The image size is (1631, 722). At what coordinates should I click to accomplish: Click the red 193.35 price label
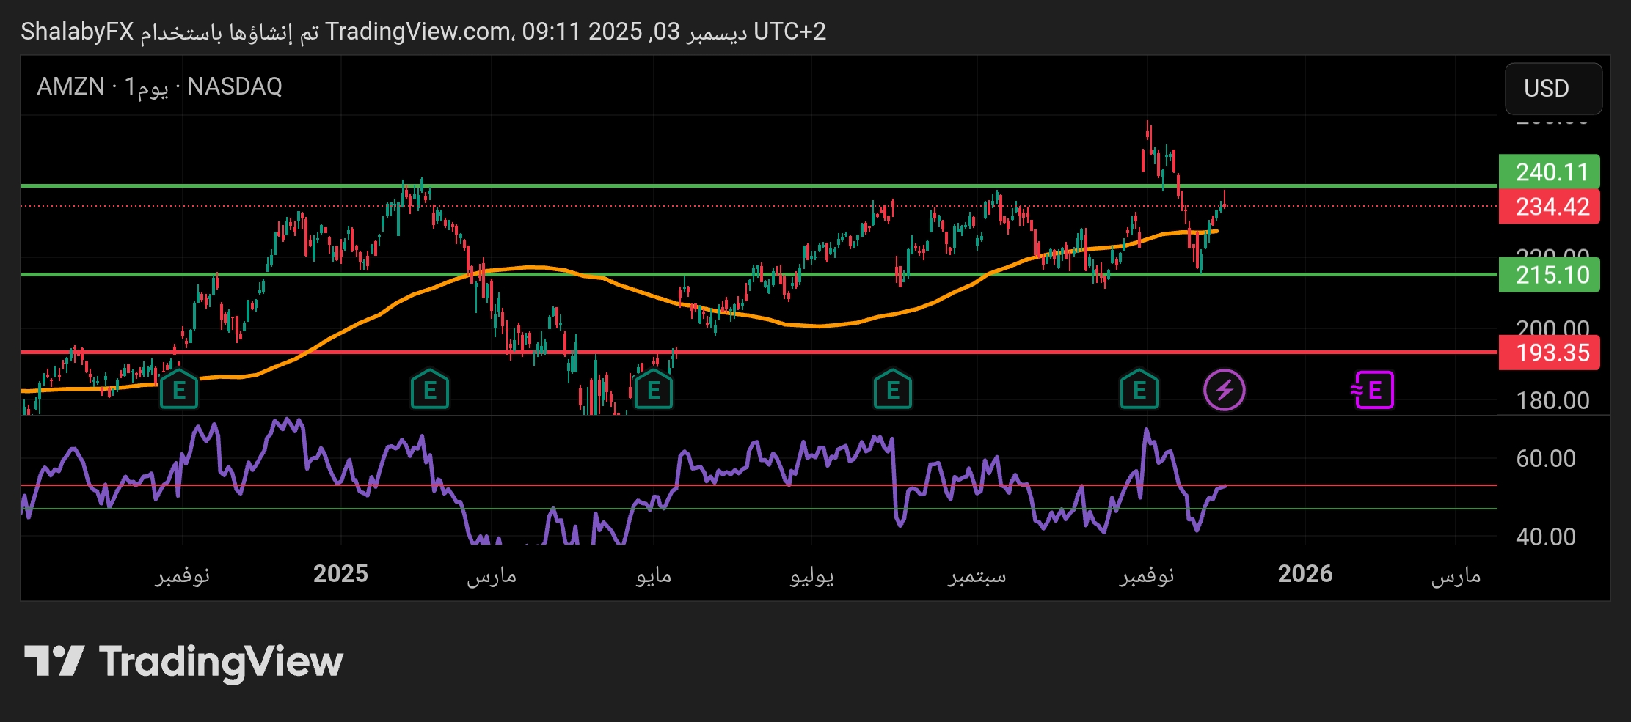click(x=1549, y=353)
